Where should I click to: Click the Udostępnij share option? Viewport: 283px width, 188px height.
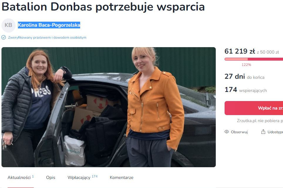click(x=272, y=132)
